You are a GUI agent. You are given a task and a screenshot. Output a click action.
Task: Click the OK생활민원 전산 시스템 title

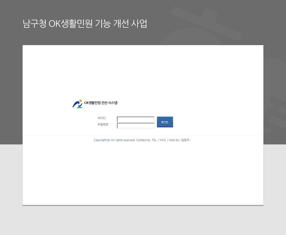(101, 103)
